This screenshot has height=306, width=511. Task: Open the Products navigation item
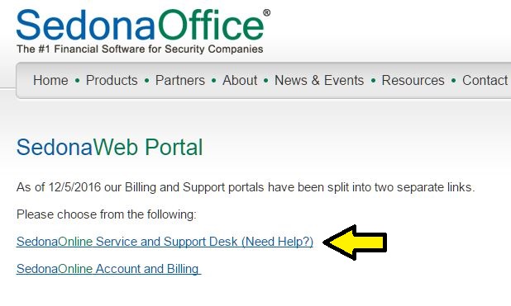[x=112, y=80]
